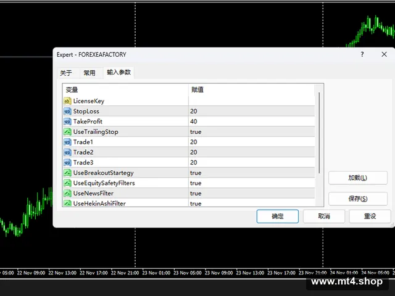Switch to the 关于 tab
395x296 pixels.
point(66,73)
